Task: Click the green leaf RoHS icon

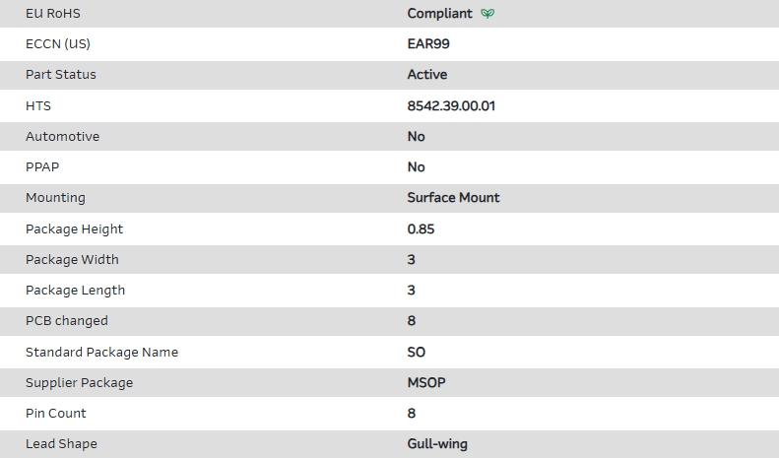Action: (488, 14)
